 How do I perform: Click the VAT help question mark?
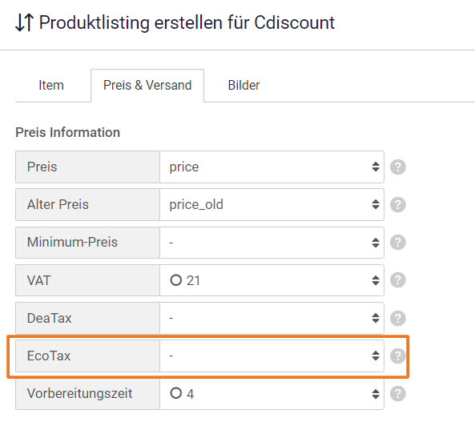(398, 280)
